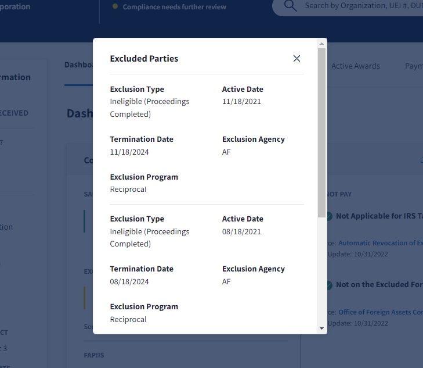Click the scrollbar down arrow in dialog
The width and height of the screenshot is (423, 368).
pos(321,328)
